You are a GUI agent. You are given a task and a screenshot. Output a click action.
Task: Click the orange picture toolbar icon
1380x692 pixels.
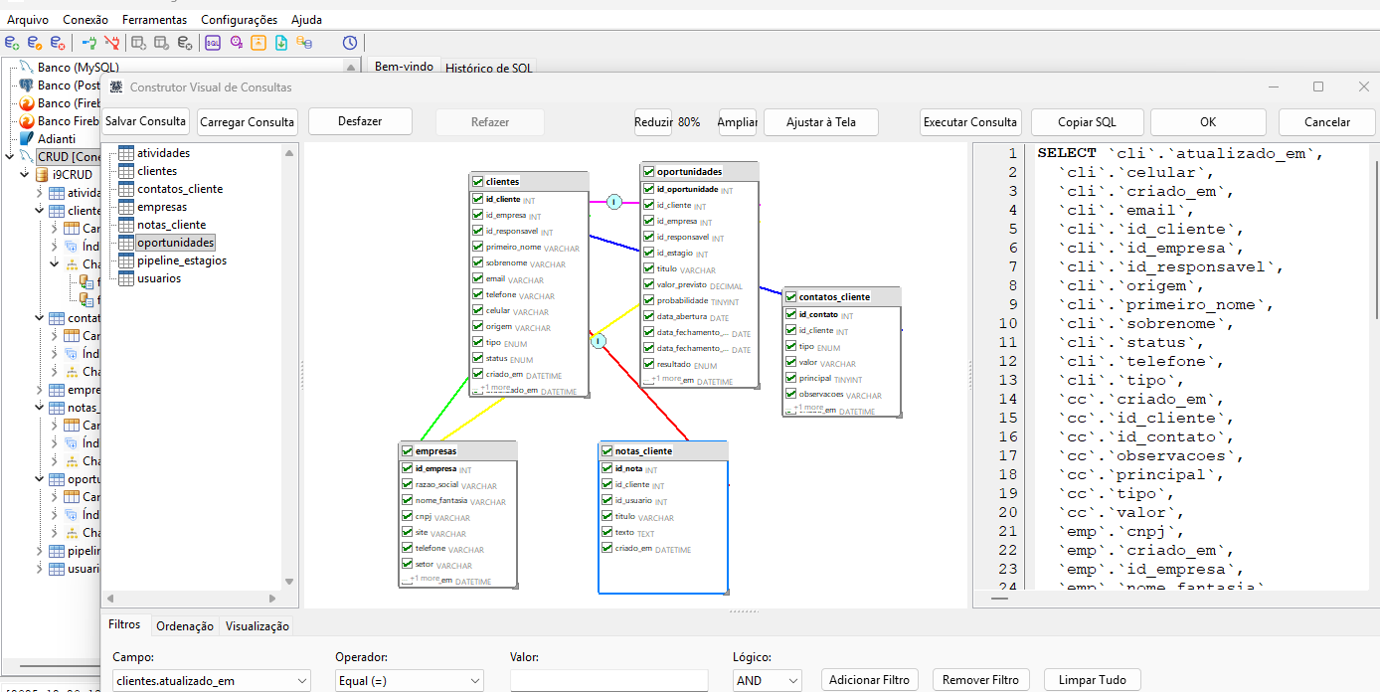(259, 43)
